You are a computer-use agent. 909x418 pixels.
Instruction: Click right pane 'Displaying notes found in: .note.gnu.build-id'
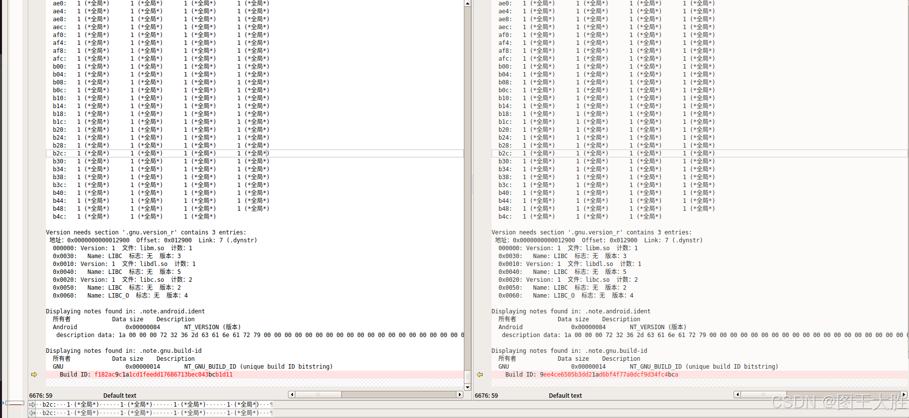pyautogui.click(x=569, y=351)
